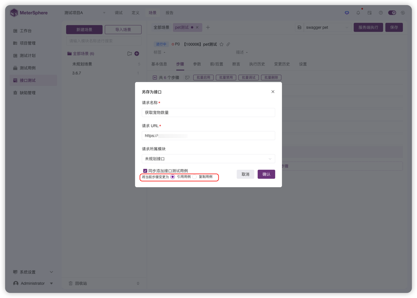Open the help question mark icon

(x=381, y=13)
